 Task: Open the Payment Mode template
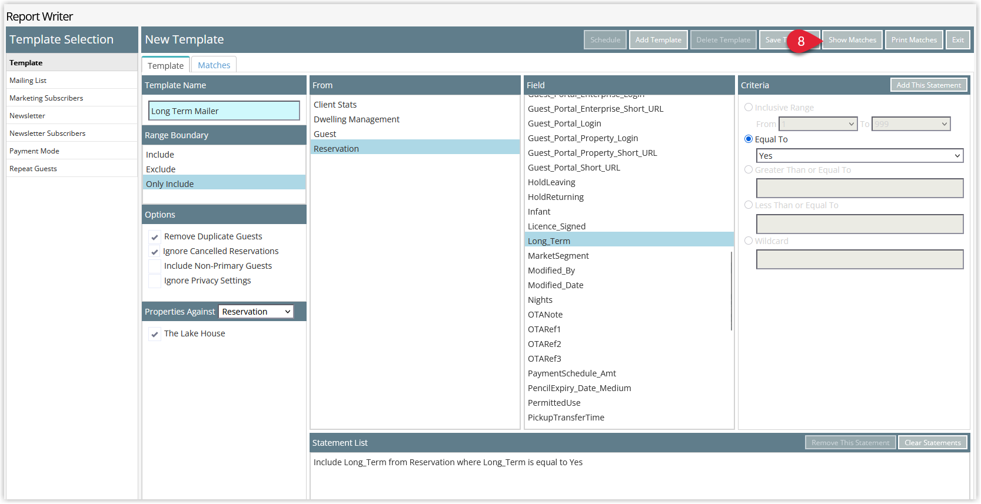point(72,151)
